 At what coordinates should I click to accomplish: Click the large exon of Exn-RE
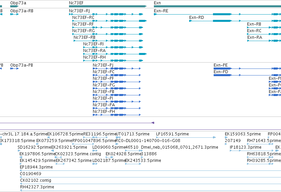[222, 14]
